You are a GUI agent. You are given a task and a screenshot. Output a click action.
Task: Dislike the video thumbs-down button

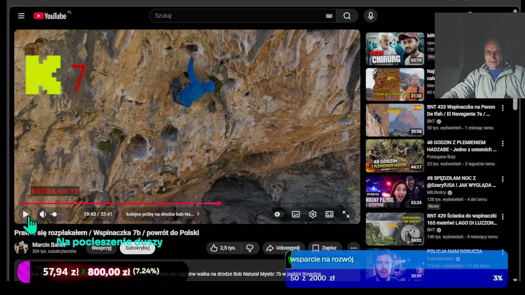tap(250, 248)
